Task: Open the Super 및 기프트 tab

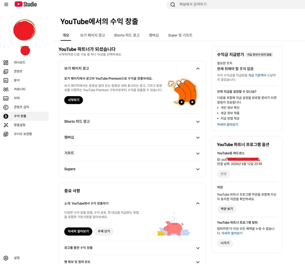Action: coord(180,35)
